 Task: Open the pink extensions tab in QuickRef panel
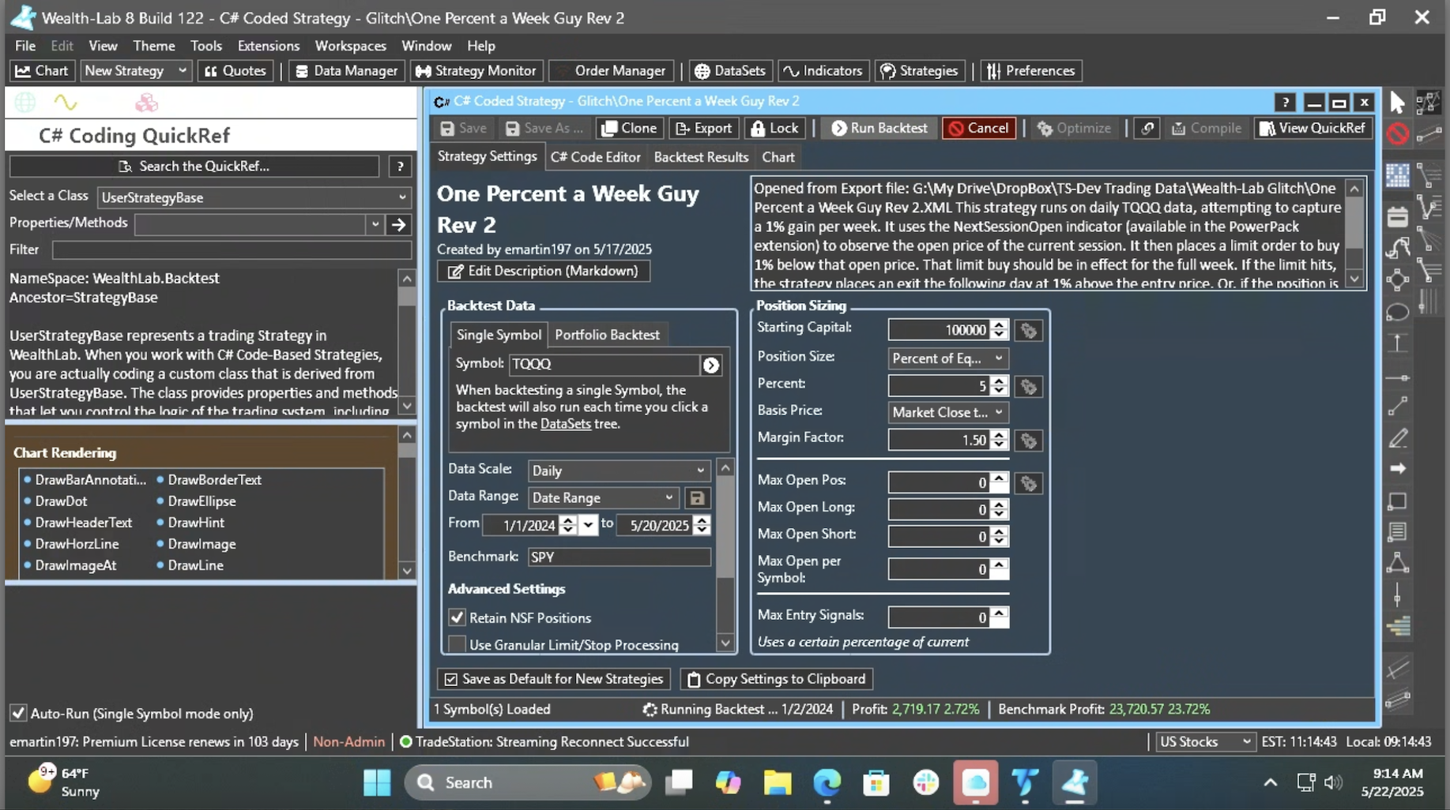pos(146,102)
